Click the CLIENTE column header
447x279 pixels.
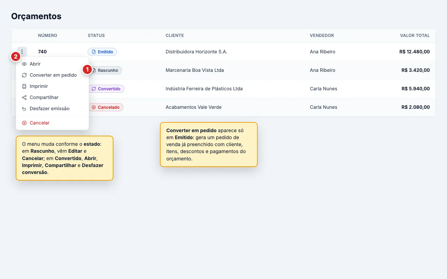click(x=175, y=36)
